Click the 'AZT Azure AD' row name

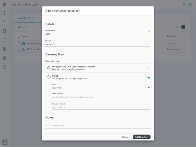(33, 49)
